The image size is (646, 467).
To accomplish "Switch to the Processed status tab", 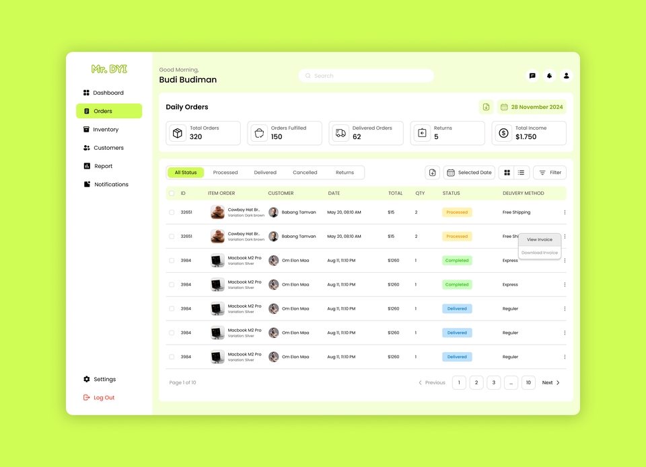I will (225, 172).
